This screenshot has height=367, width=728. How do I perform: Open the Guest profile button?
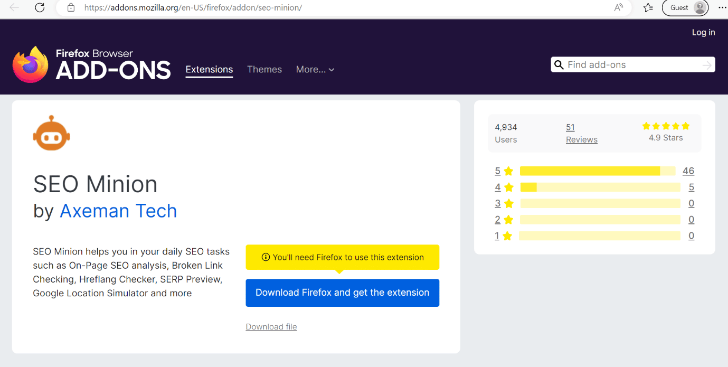685,7
